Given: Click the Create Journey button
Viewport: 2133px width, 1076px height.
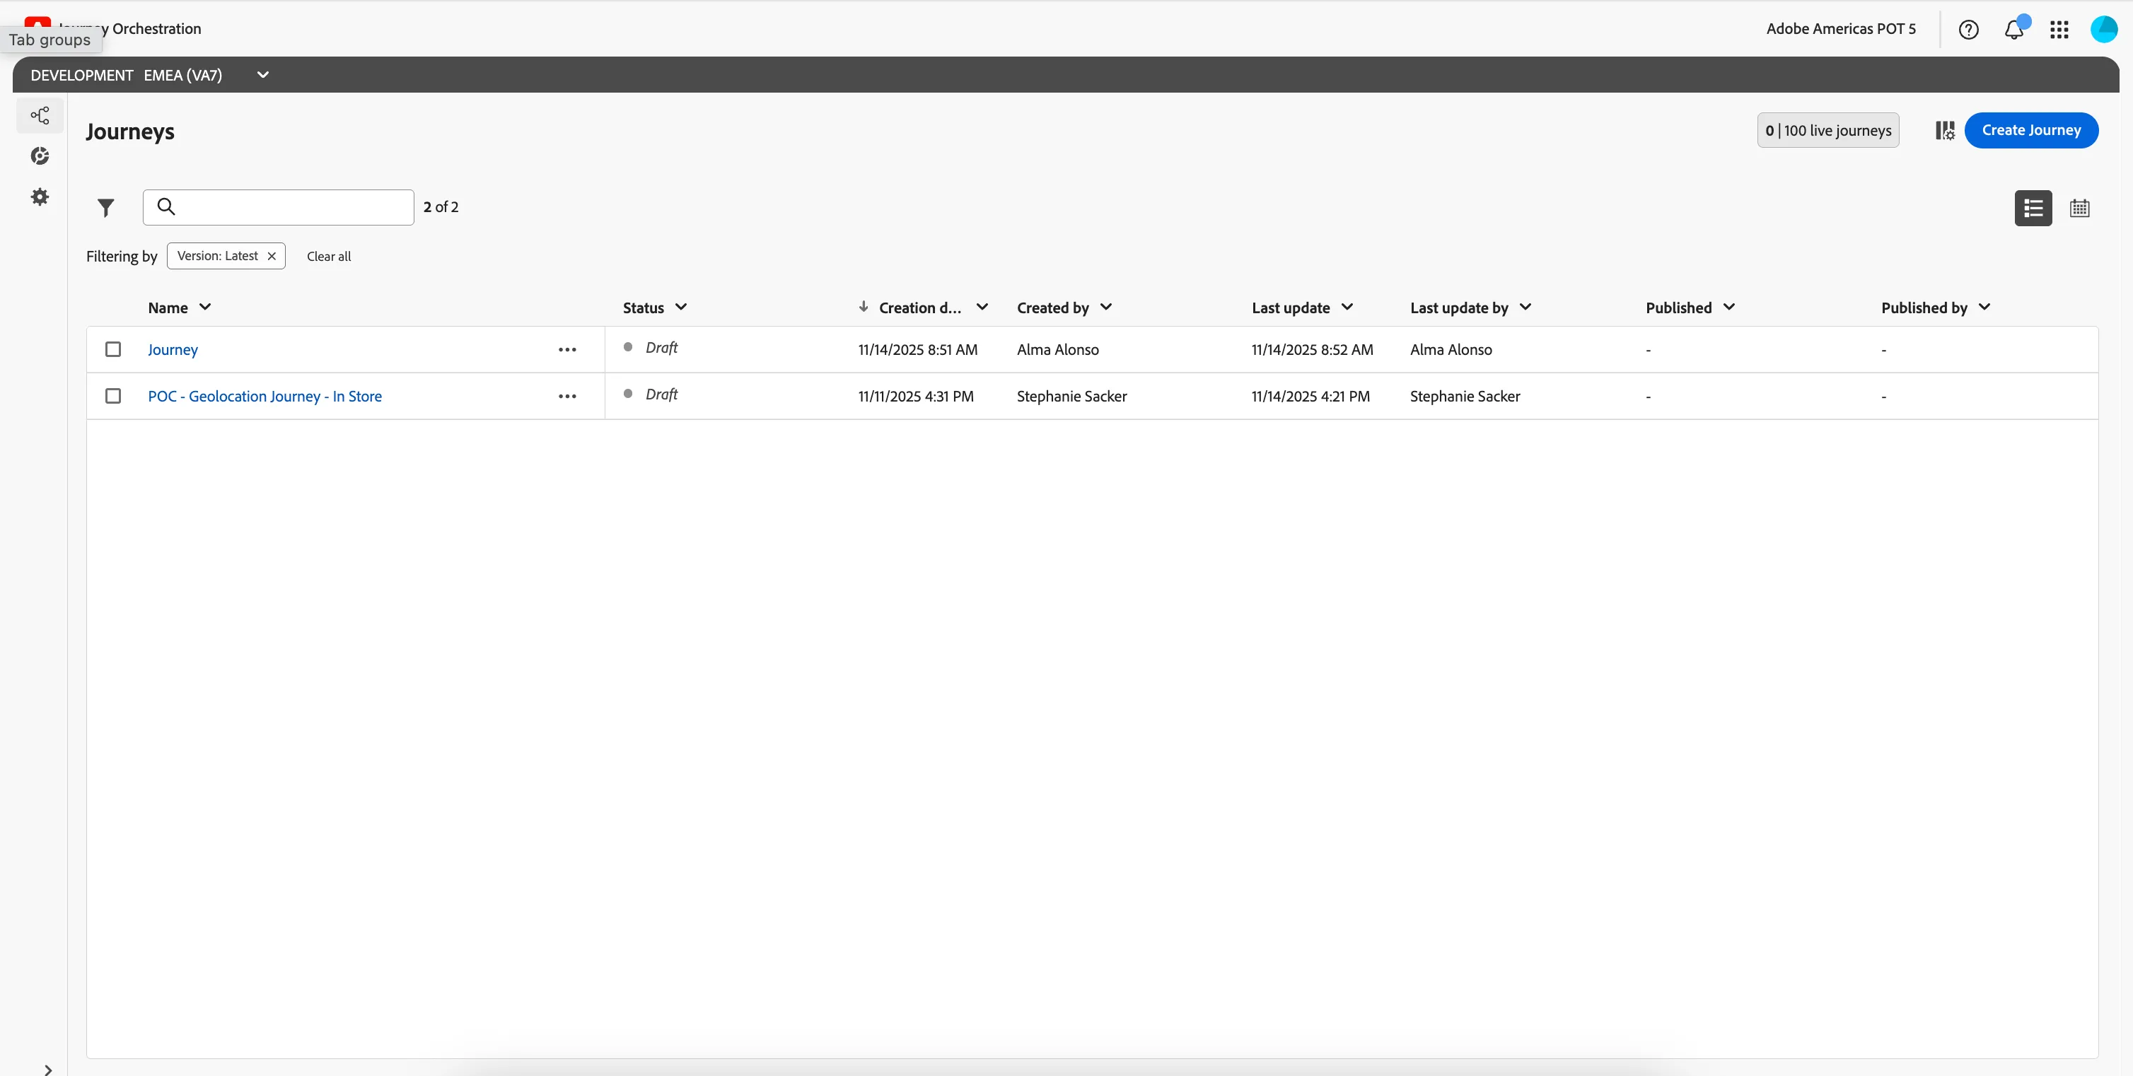Looking at the screenshot, I should [x=2031, y=130].
